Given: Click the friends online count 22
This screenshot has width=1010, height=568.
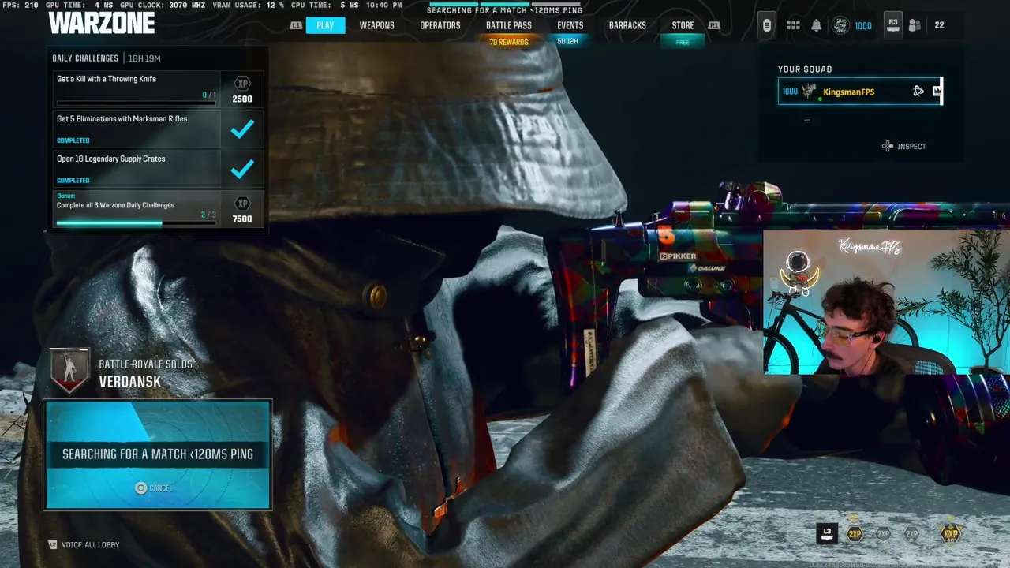Looking at the screenshot, I should (x=939, y=25).
